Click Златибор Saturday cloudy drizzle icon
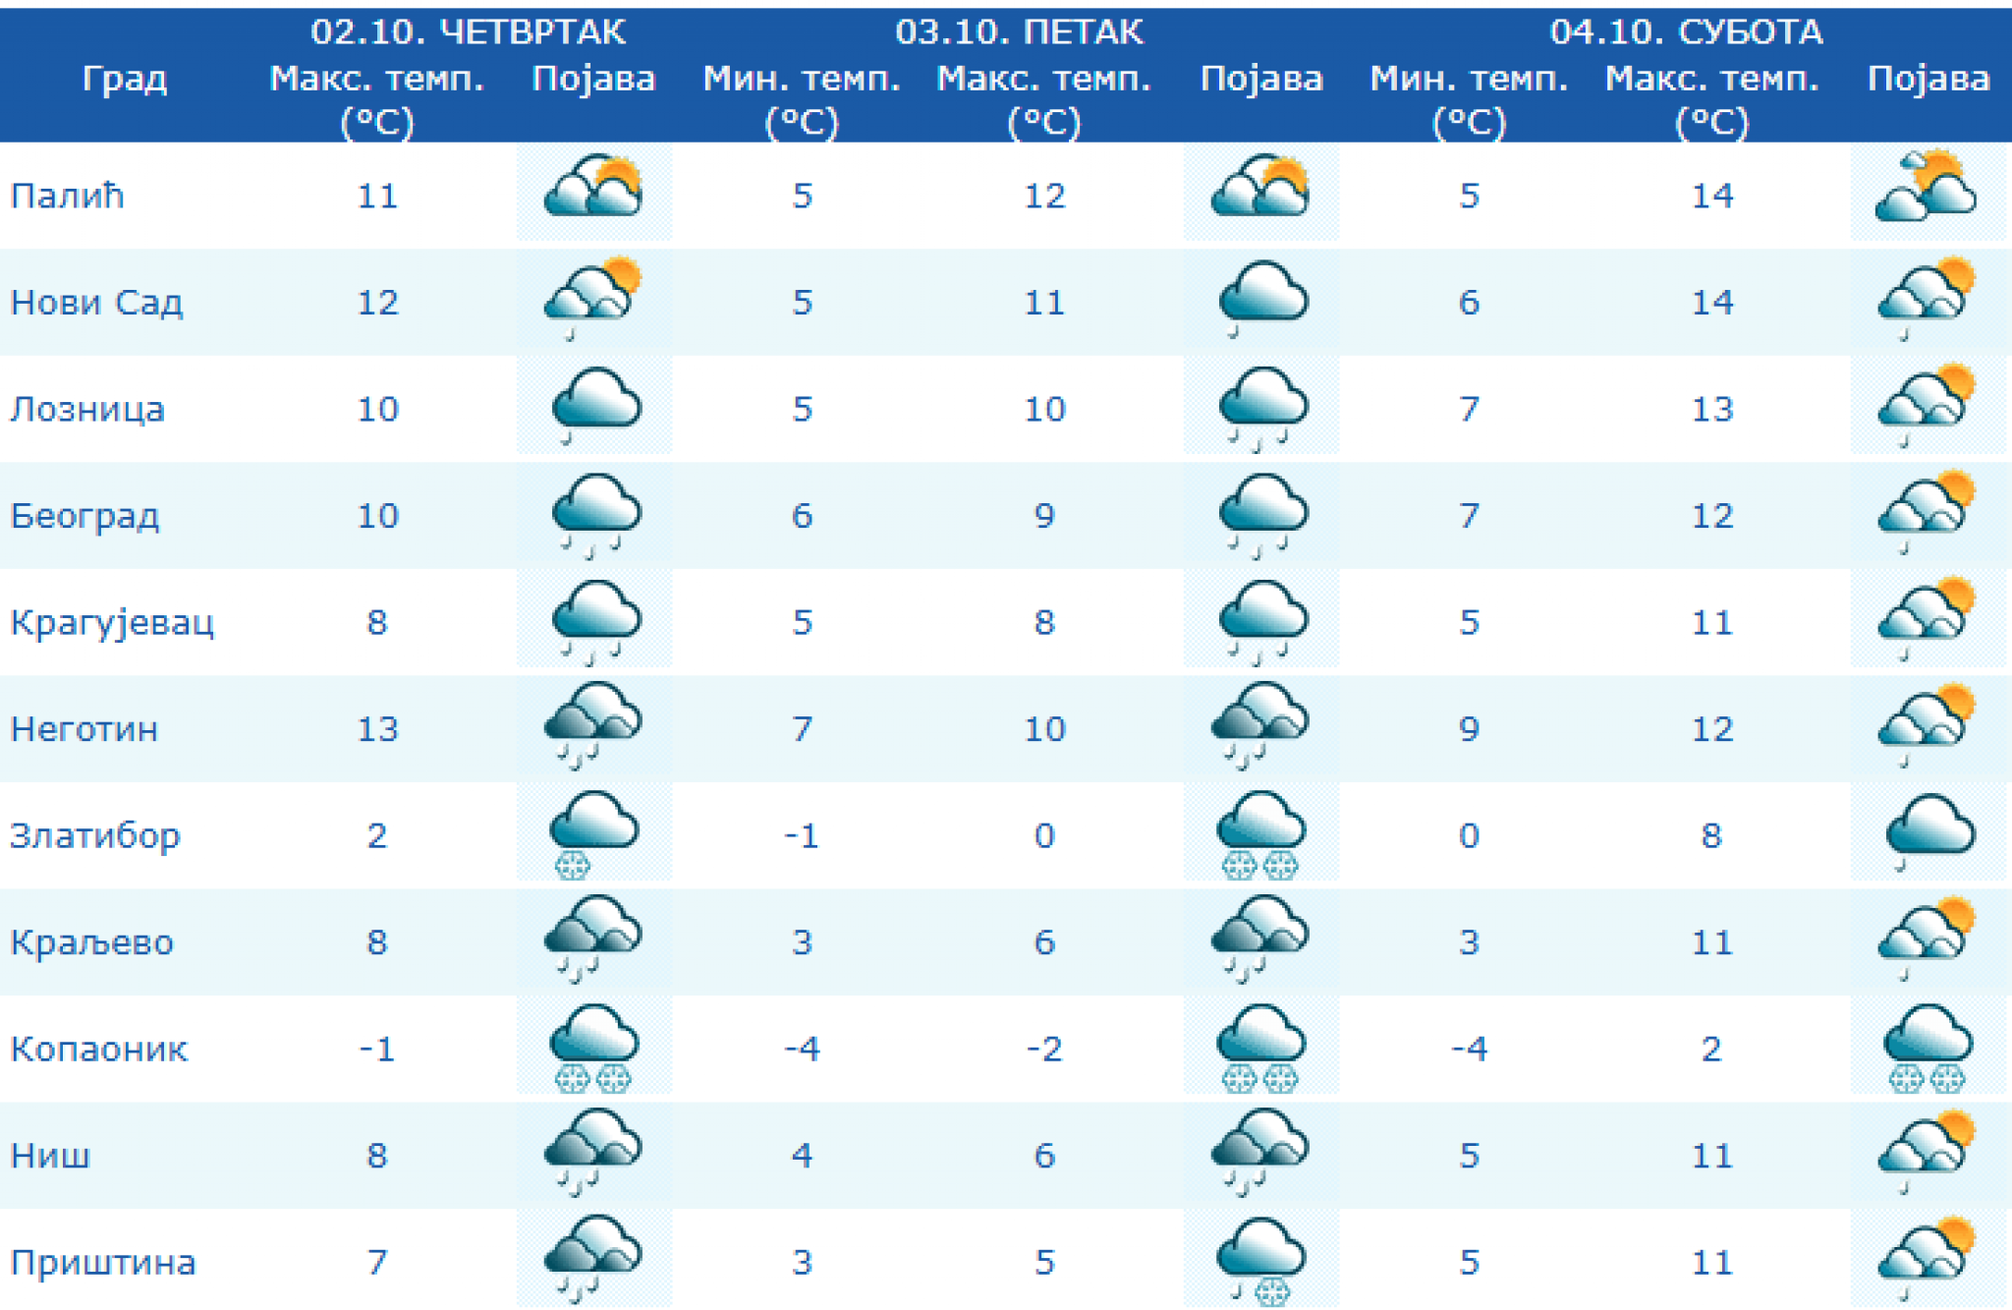The height and width of the screenshot is (1310, 2012). click(1927, 832)
